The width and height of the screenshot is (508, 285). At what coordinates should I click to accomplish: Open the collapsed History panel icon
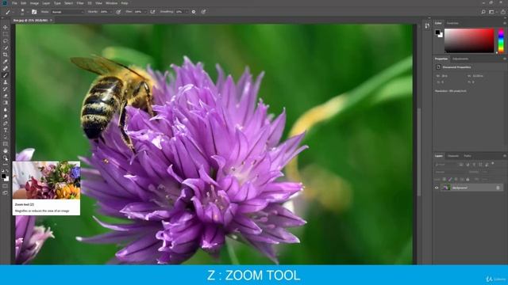427,25
